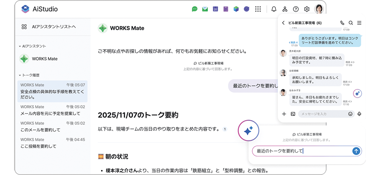The width and height of the screenshot is (380, 175).
Task: Click the 最近のトークを要約し user message bubble
Action: coord(253,86)
